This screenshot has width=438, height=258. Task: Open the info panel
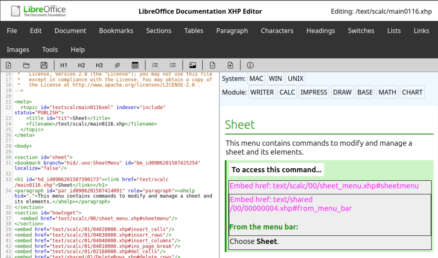250,65
